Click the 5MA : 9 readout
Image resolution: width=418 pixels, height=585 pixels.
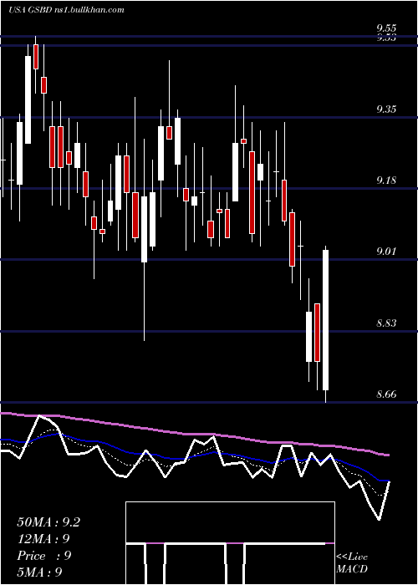[39, 572]
